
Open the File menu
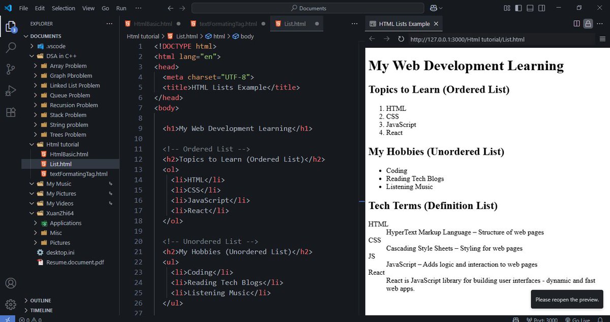click(23, 8)
